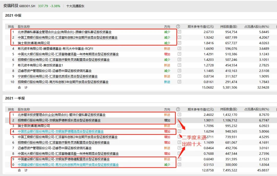
Task: Click the info icon for 易方达科创板两年定期开放 row
Action: click(x=180, y=165)
